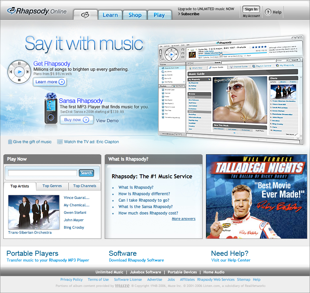Click previous track on player wheel
Image resolution: width=310 pixels, height=293 pixels.
pyautogui.click(x=11, y=72)
